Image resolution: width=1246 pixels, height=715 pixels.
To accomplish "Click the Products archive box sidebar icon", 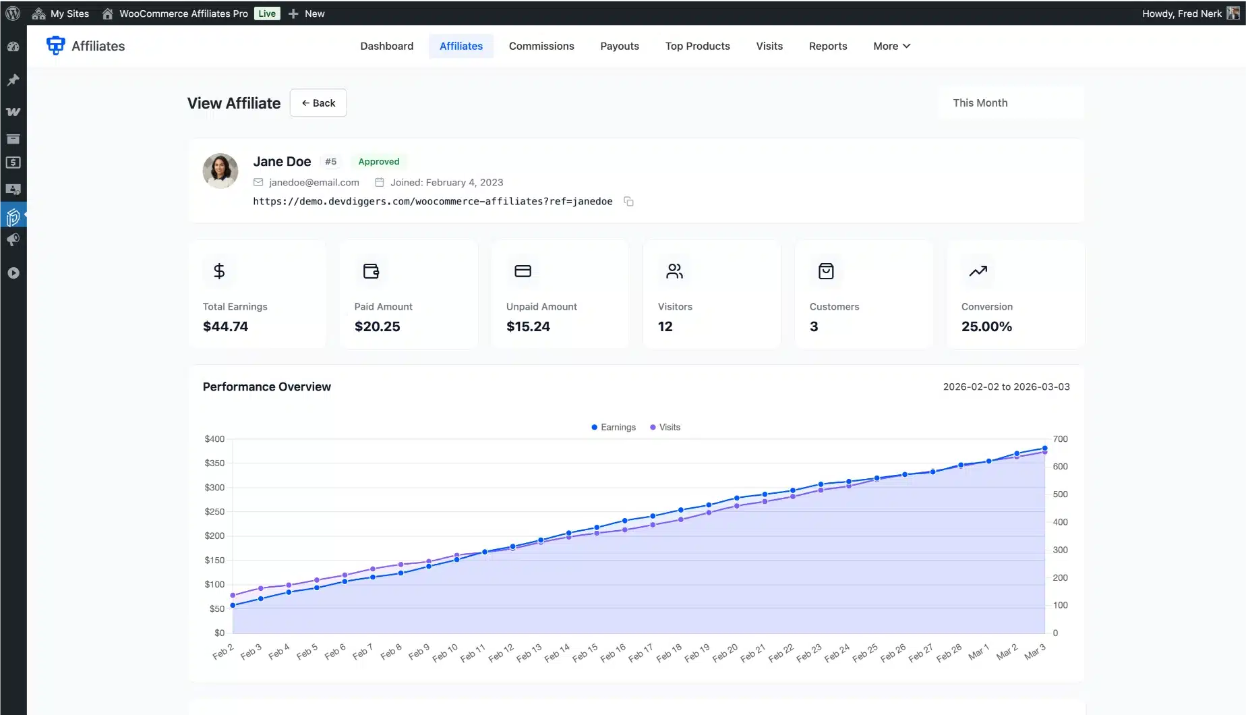I will tap(13, 139).
